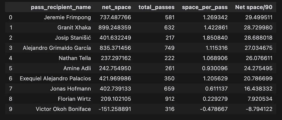282x120 pixels.
Task: Click the Net space/90 column header
Action: pos(254,7)
